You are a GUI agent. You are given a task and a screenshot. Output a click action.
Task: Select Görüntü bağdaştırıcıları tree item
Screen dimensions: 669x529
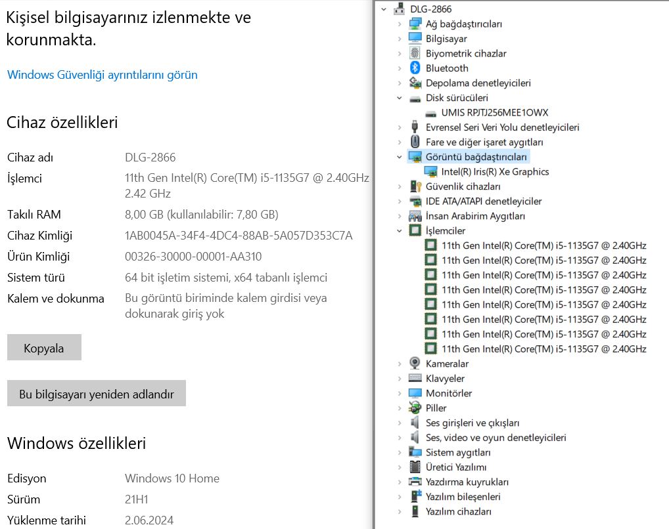click(x=476, y=157)
